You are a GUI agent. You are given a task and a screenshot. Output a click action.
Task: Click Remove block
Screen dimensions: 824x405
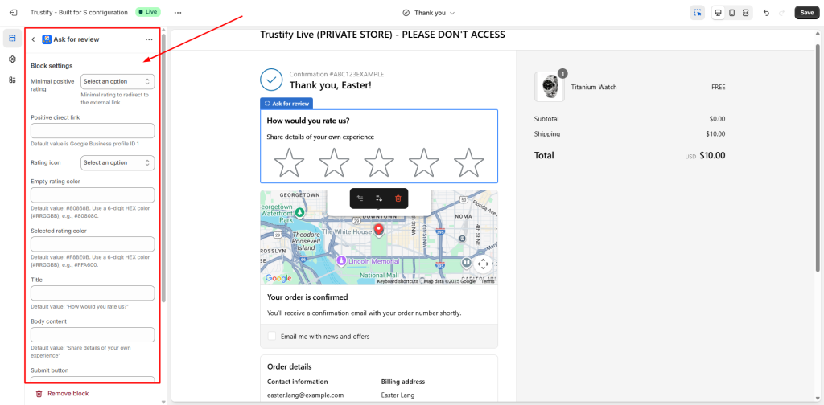pyautogui.click(x=62, y=394)
